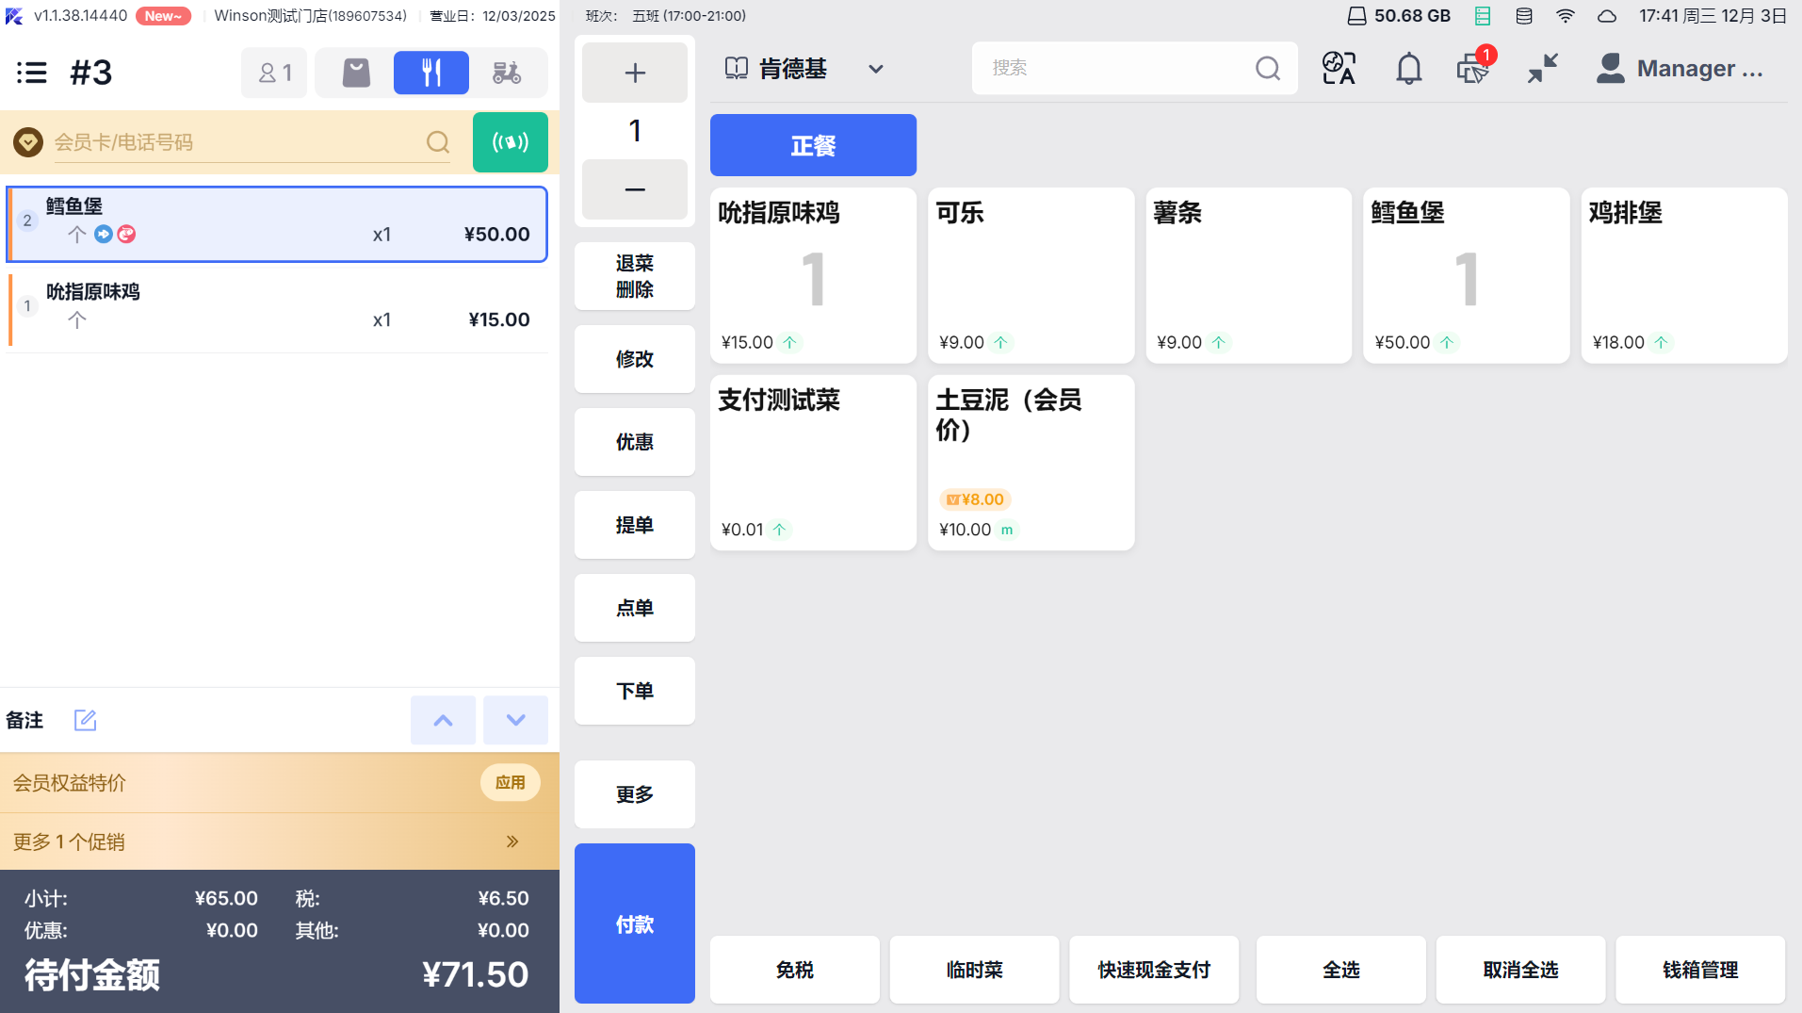Open the printer queue with red badge
Viewport: 1802px width, 1013px height.
tap(1473, 69)
